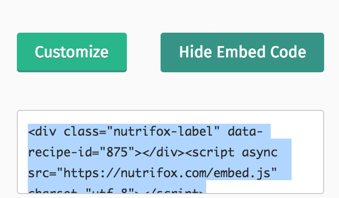Click the word "async" in the code

point(259,152)
